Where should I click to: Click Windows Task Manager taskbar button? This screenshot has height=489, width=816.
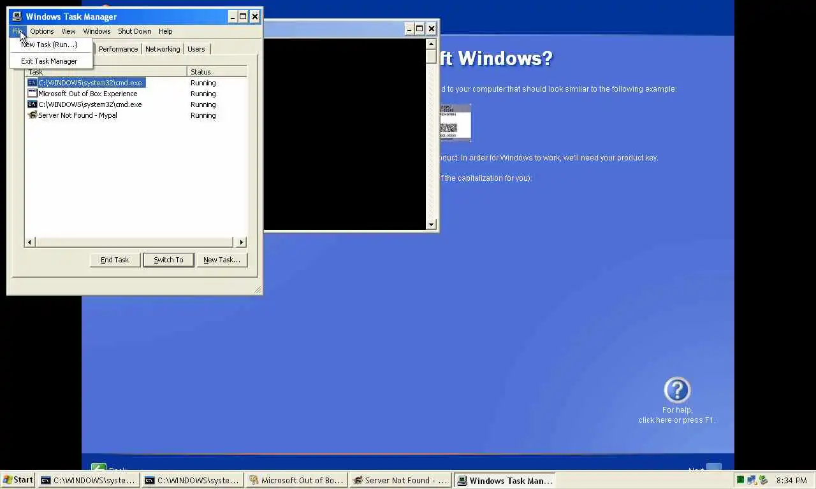(x=504, y=481)
